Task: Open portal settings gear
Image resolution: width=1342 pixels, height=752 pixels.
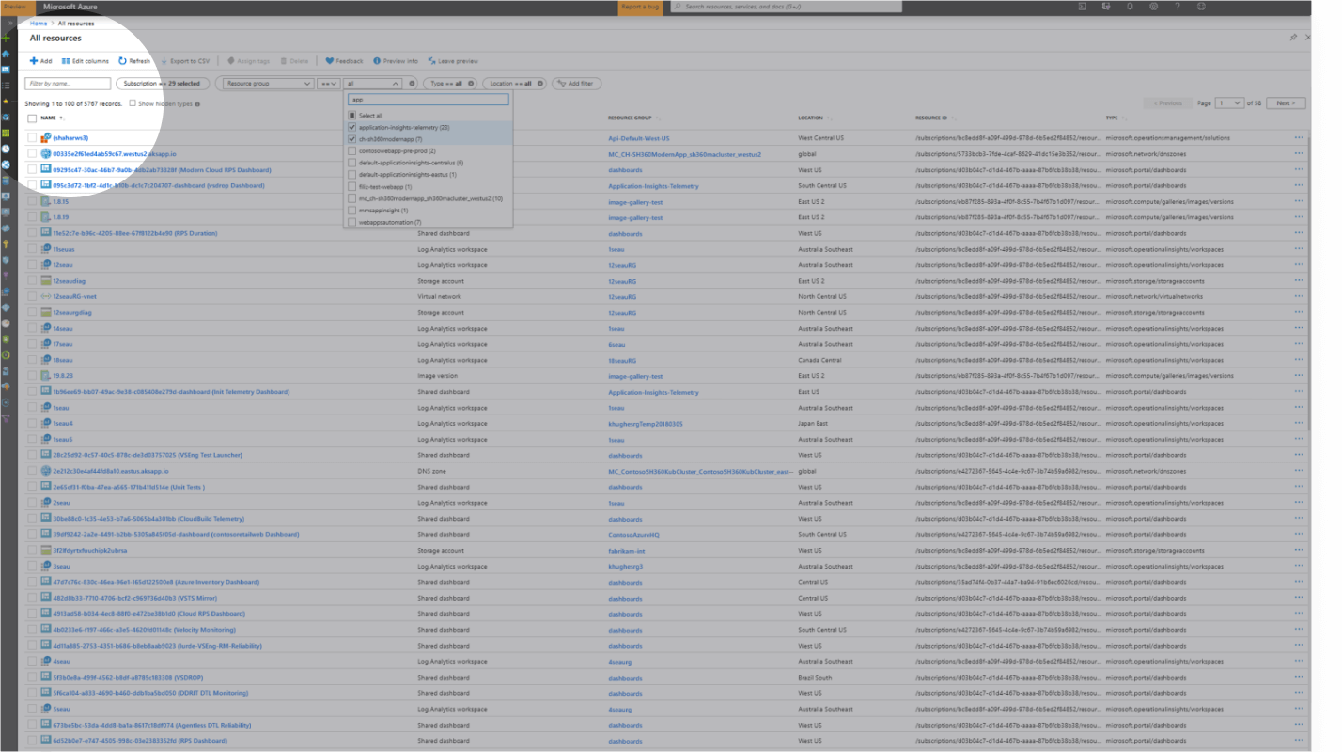Action: tap(1153, 7)
